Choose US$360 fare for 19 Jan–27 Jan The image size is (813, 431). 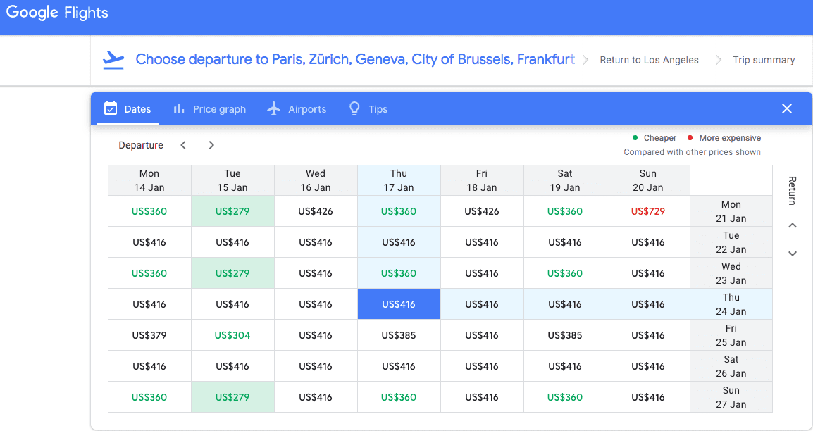[x=564, y=397]
